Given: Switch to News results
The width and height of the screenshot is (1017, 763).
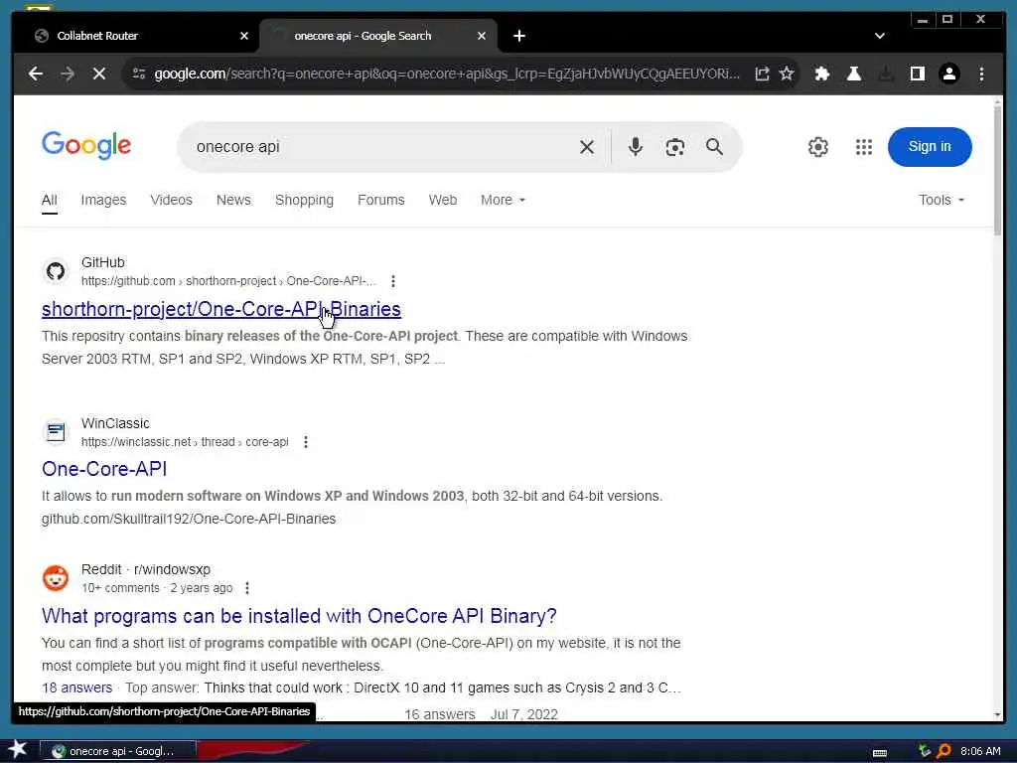Looking at the screenshot, I should tap(233, 201).
